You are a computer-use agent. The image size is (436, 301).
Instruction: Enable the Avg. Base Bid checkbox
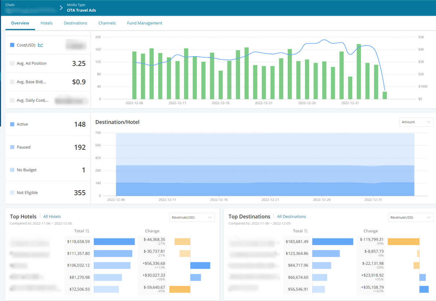12,82
